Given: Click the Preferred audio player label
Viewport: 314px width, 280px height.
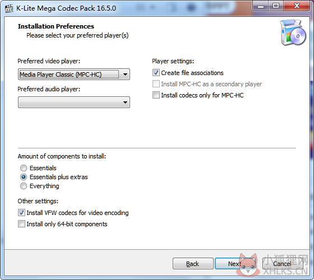Looking at the screenshot, I should [49, 89].
